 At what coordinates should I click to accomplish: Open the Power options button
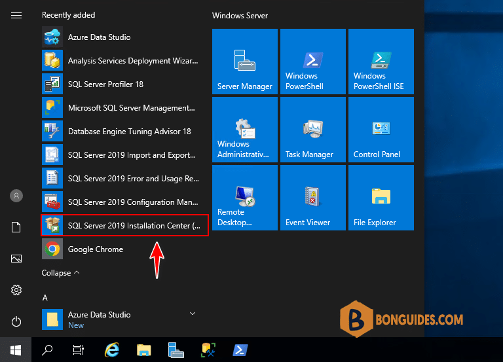[x=16, y=321]
